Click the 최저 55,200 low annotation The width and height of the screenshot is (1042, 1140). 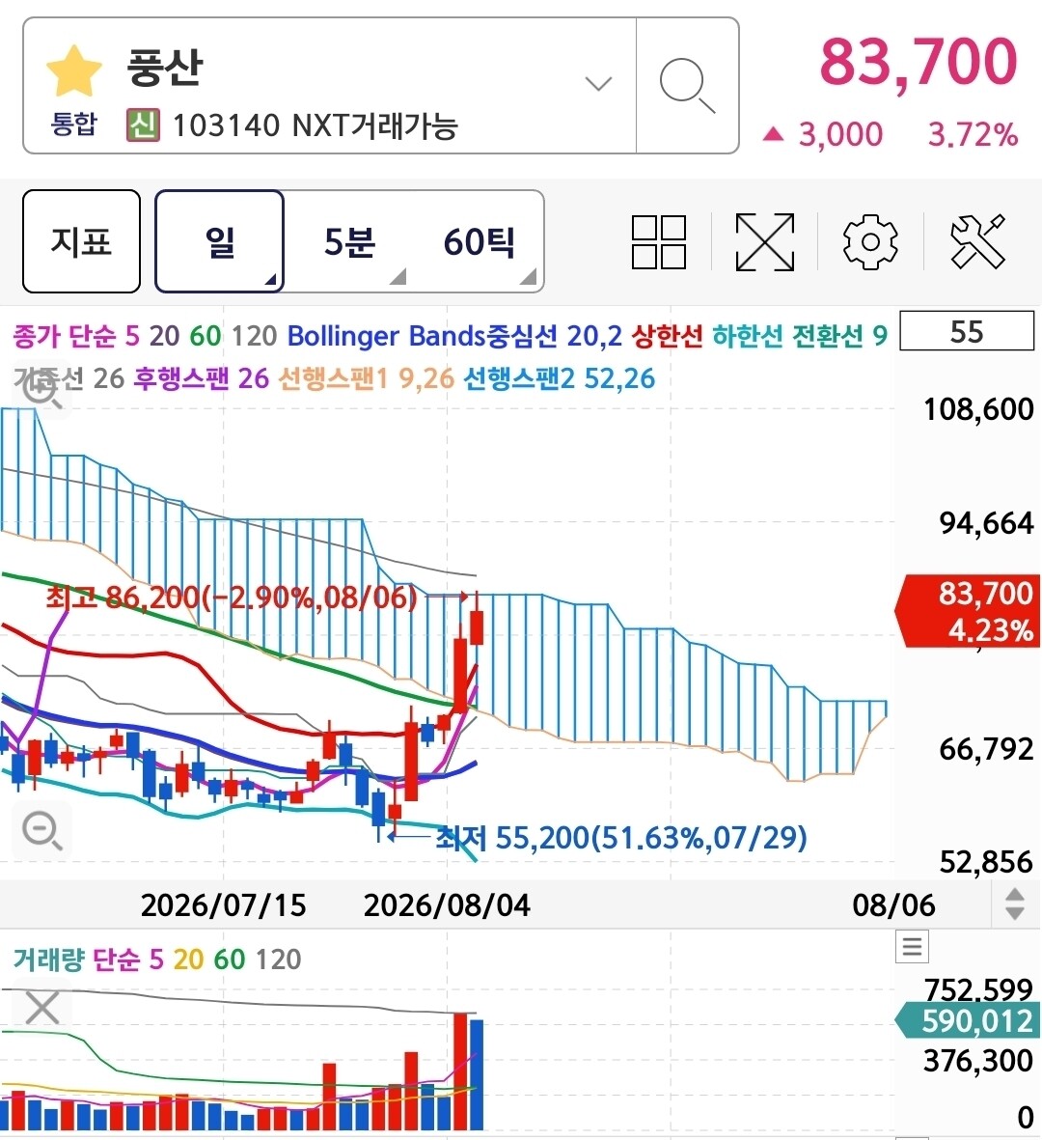coord(621,838)
